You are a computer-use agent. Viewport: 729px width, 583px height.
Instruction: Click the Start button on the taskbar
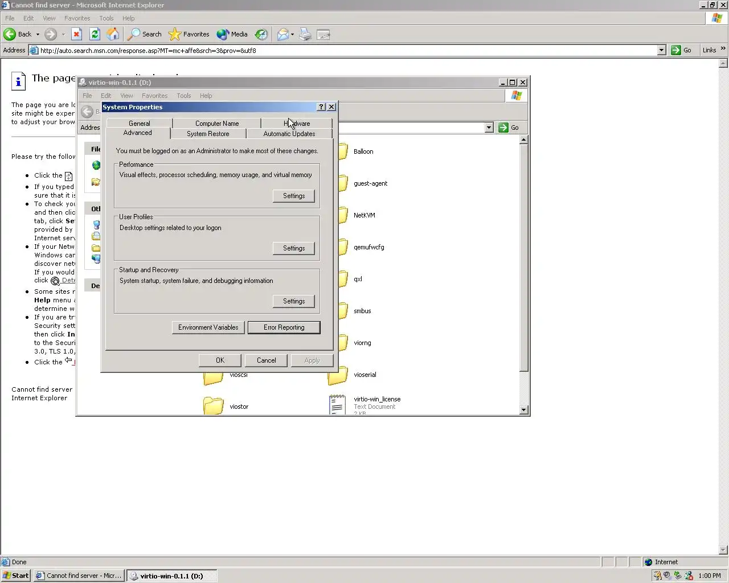coord(16,576)
